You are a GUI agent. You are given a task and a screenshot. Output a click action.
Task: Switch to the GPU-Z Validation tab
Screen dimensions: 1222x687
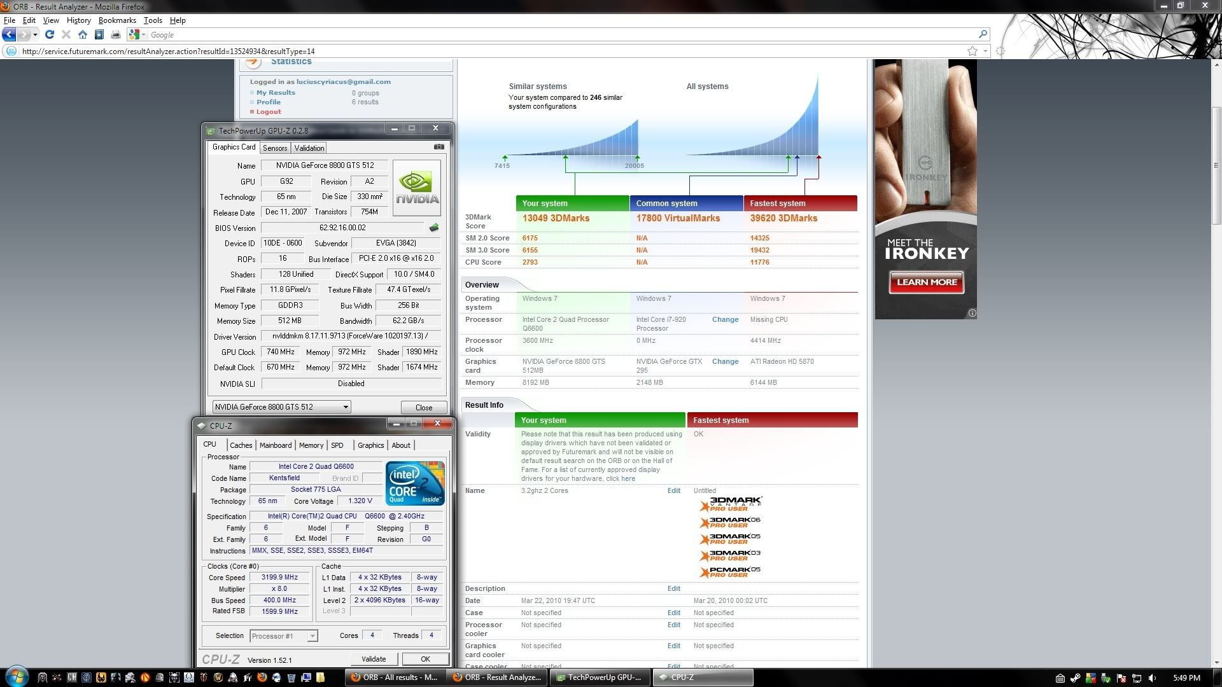[x=309, y=148]
